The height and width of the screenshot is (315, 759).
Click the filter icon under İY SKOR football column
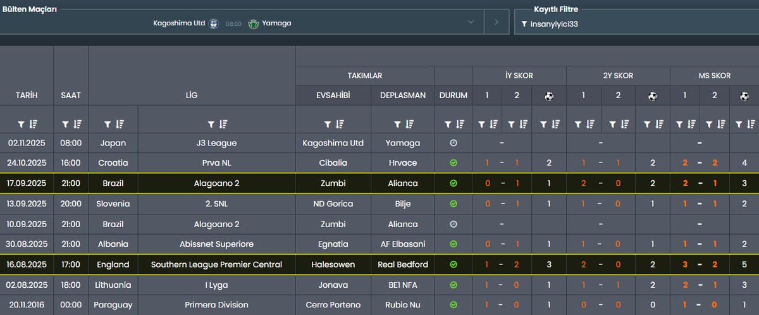click(543, 124)
